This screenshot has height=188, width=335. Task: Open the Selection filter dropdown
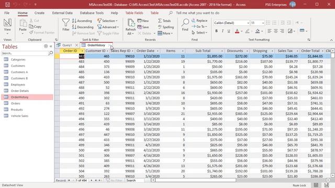(107, 21)
